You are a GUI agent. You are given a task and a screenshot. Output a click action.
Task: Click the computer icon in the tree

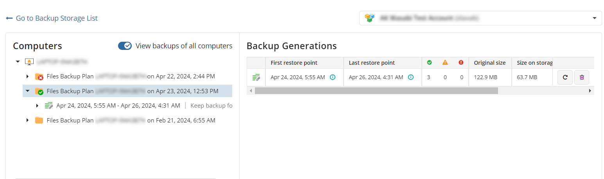(29, 62)
